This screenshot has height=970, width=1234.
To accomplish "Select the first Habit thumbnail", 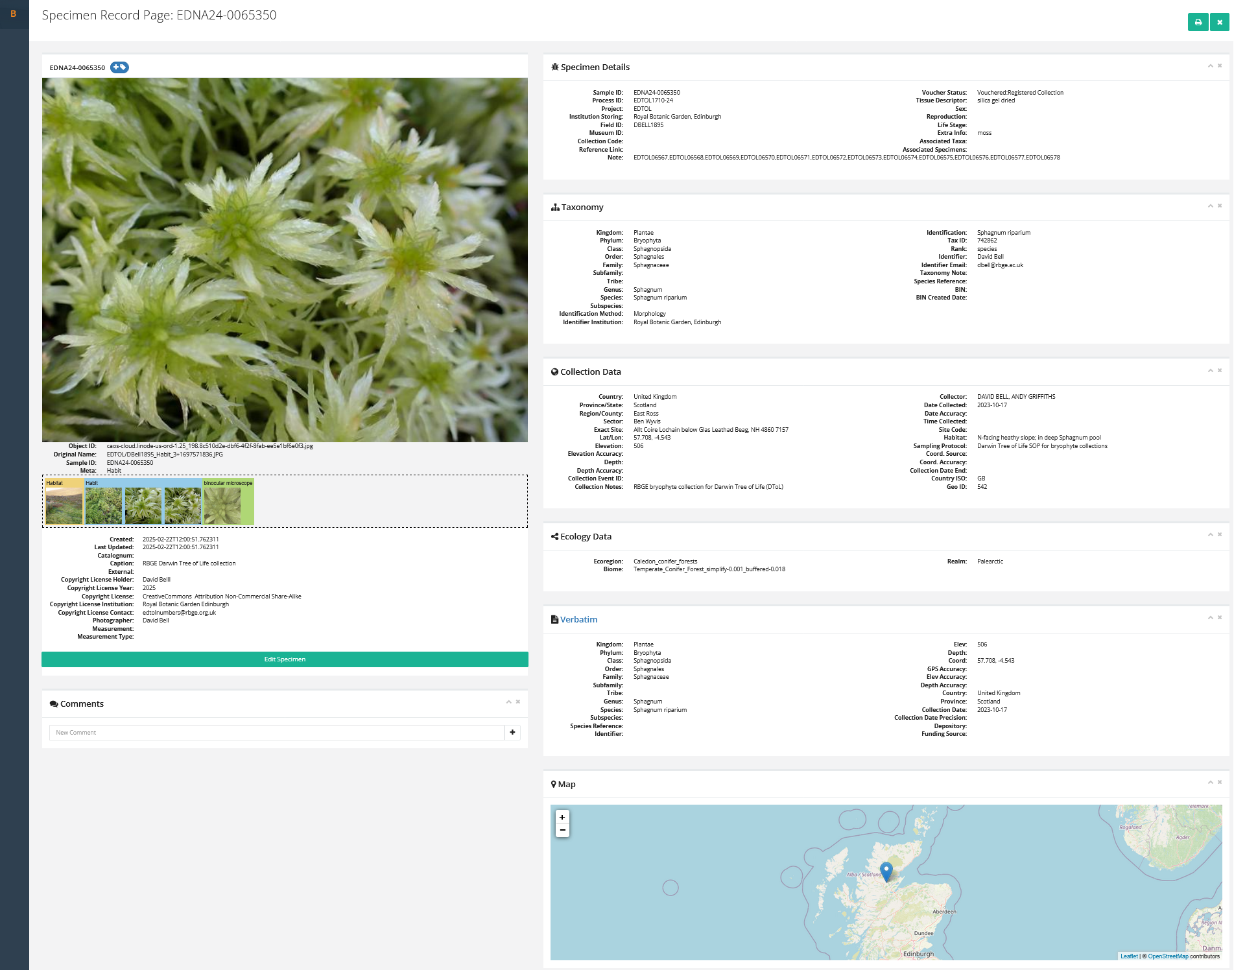I will (104, 505).
